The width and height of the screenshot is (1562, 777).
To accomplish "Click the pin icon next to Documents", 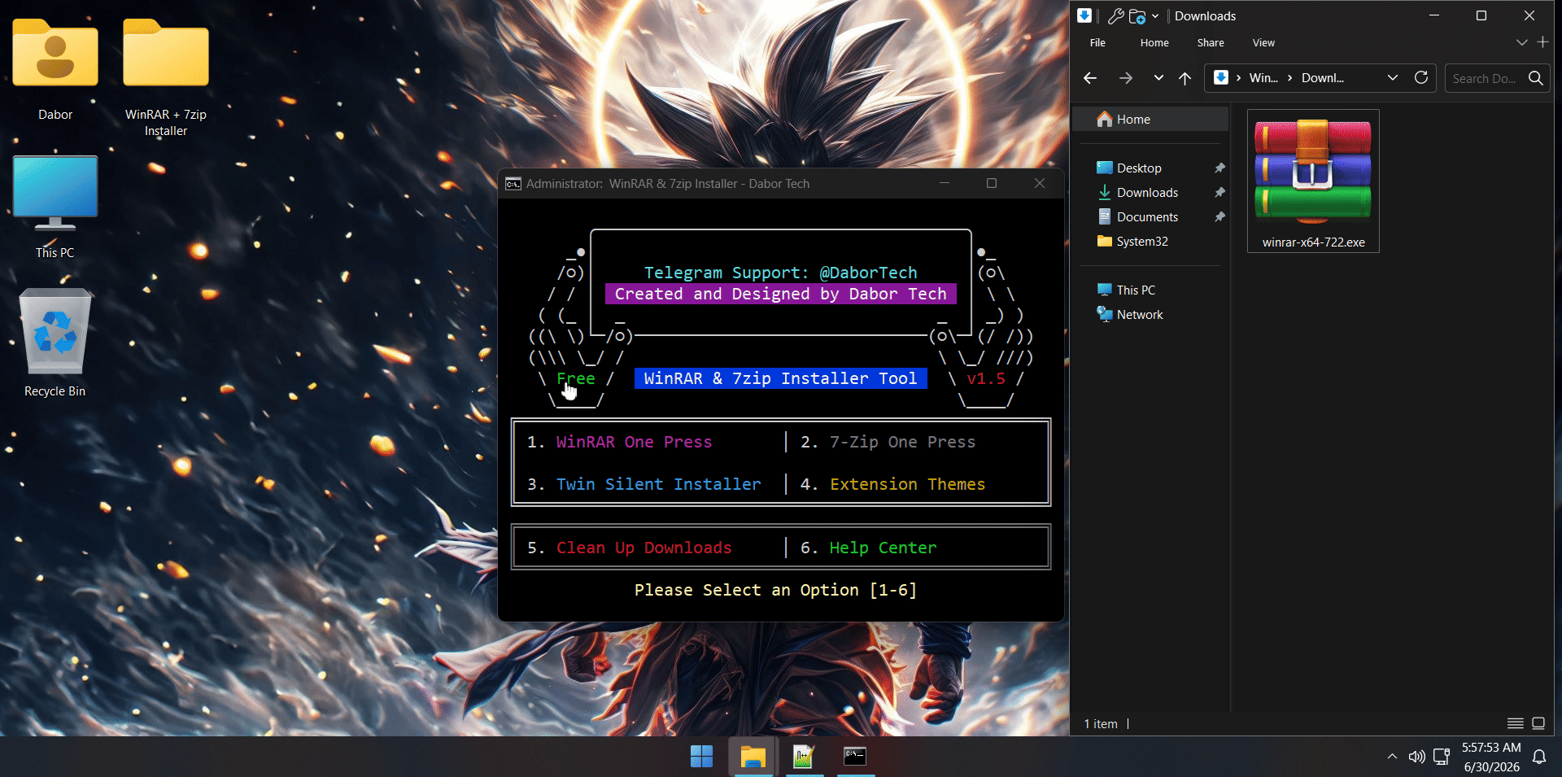I will point(1219,216).
